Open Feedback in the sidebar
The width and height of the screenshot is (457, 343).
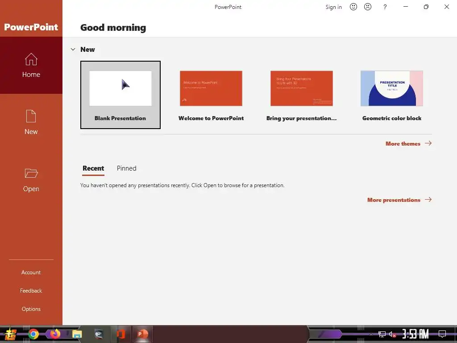coord(31,290)
